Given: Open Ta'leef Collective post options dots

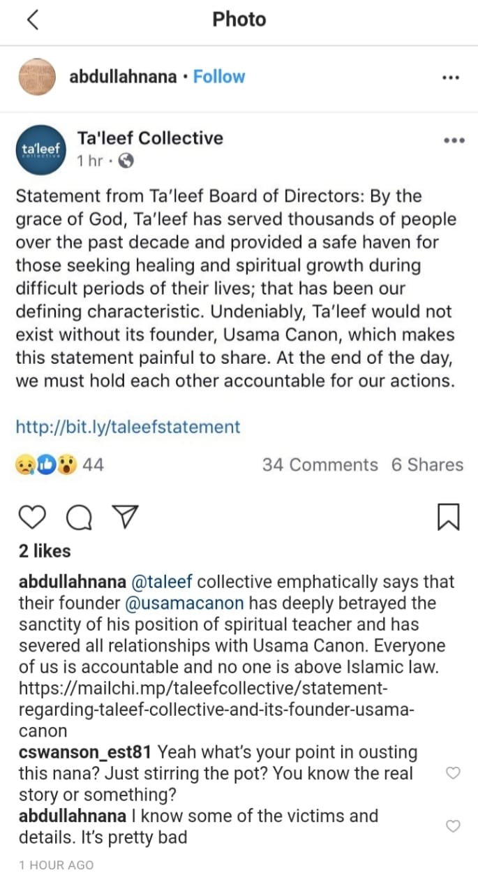Looking at the screenshot, I should [x=454, y=140].
